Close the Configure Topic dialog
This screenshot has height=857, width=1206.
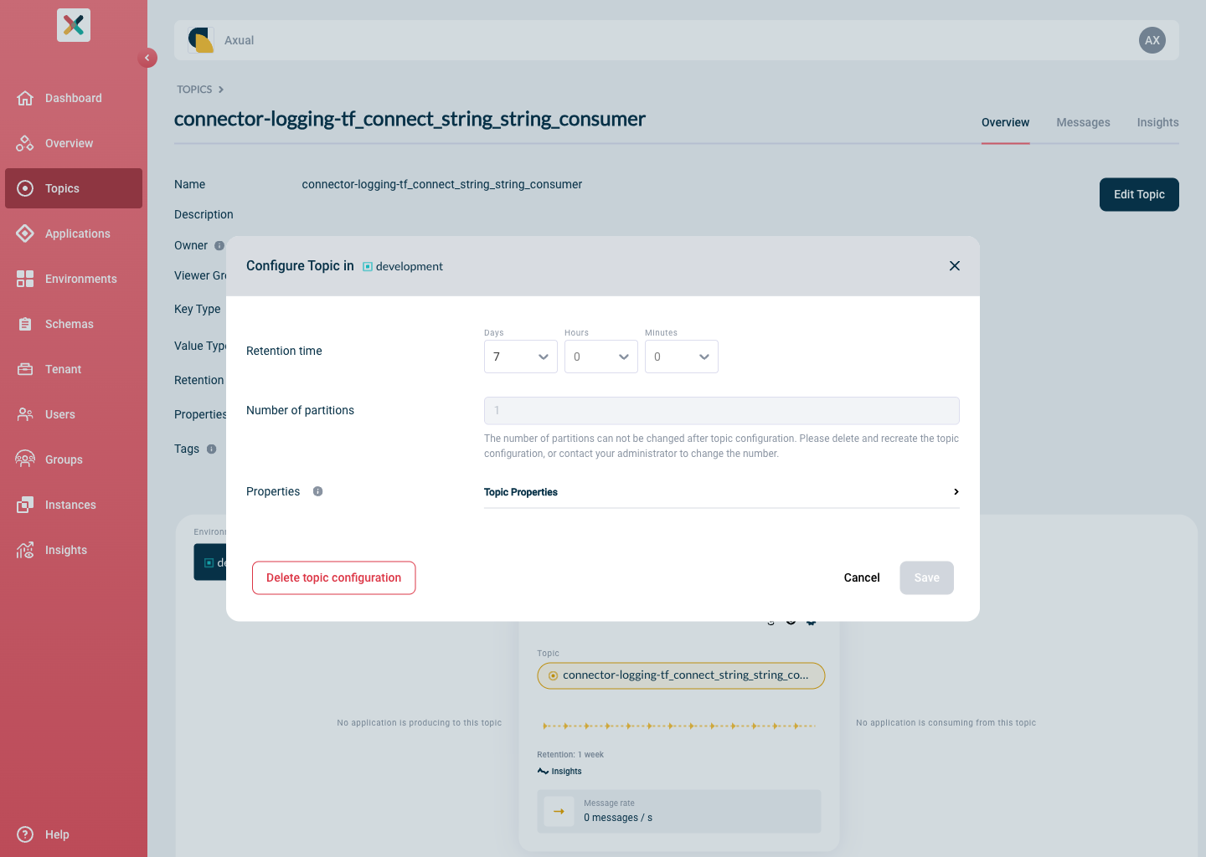coord(955,265)
